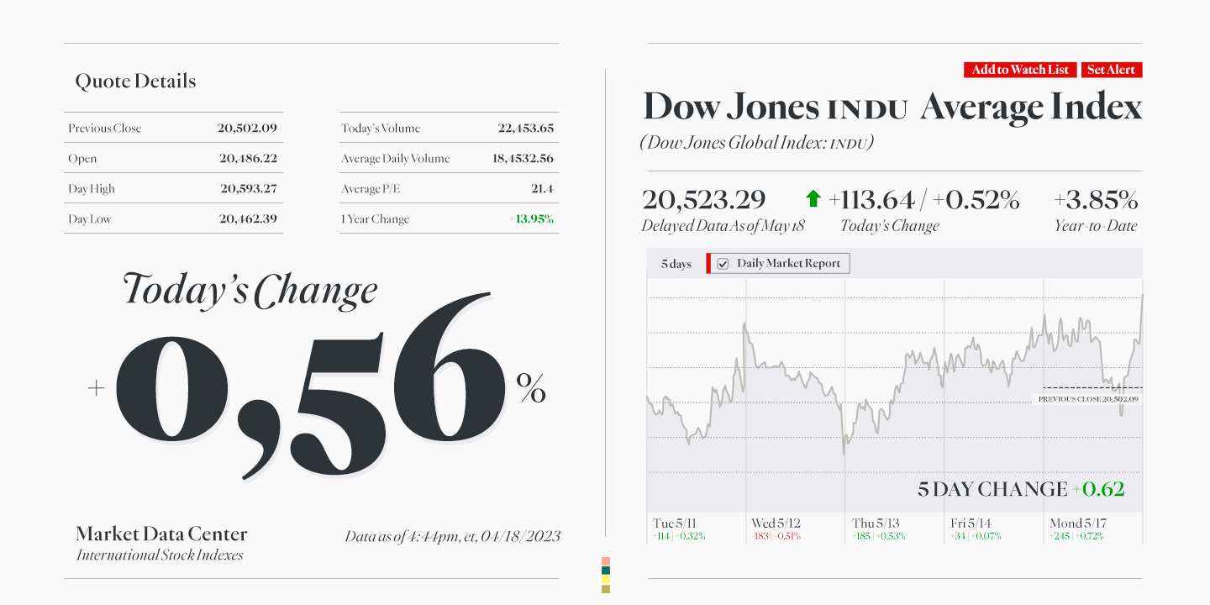The width and height of the screenshot is (1210, 605).
Task: Open the International Stock Indexes link
Action: click(160, 555)
